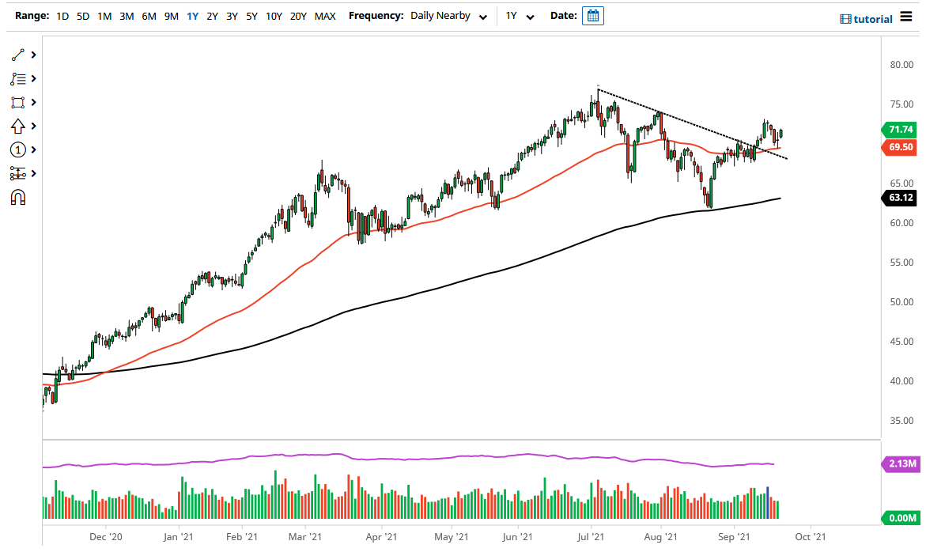Select the trendline drawing tool

coord(17,55)
